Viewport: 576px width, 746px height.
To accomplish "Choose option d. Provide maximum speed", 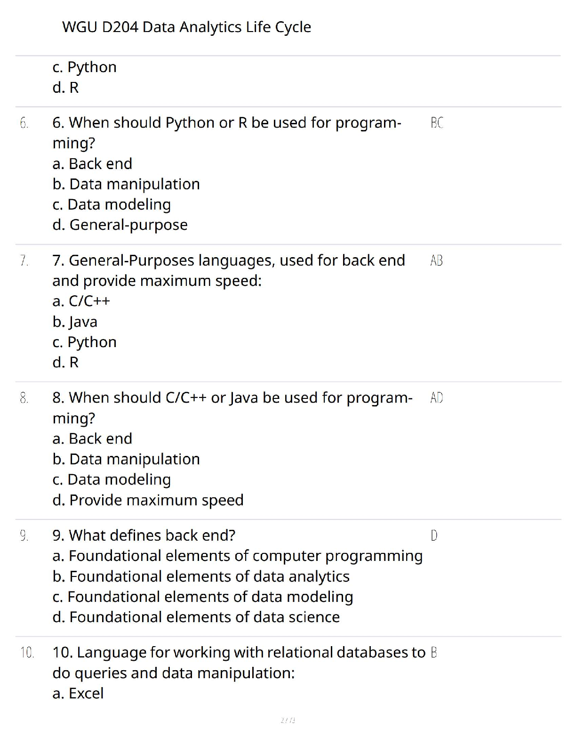I will 148,500.
